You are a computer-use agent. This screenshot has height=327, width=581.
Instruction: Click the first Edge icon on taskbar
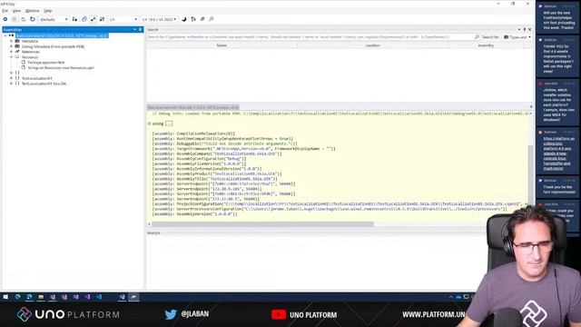pyautogui.click(x=18, y=297)
